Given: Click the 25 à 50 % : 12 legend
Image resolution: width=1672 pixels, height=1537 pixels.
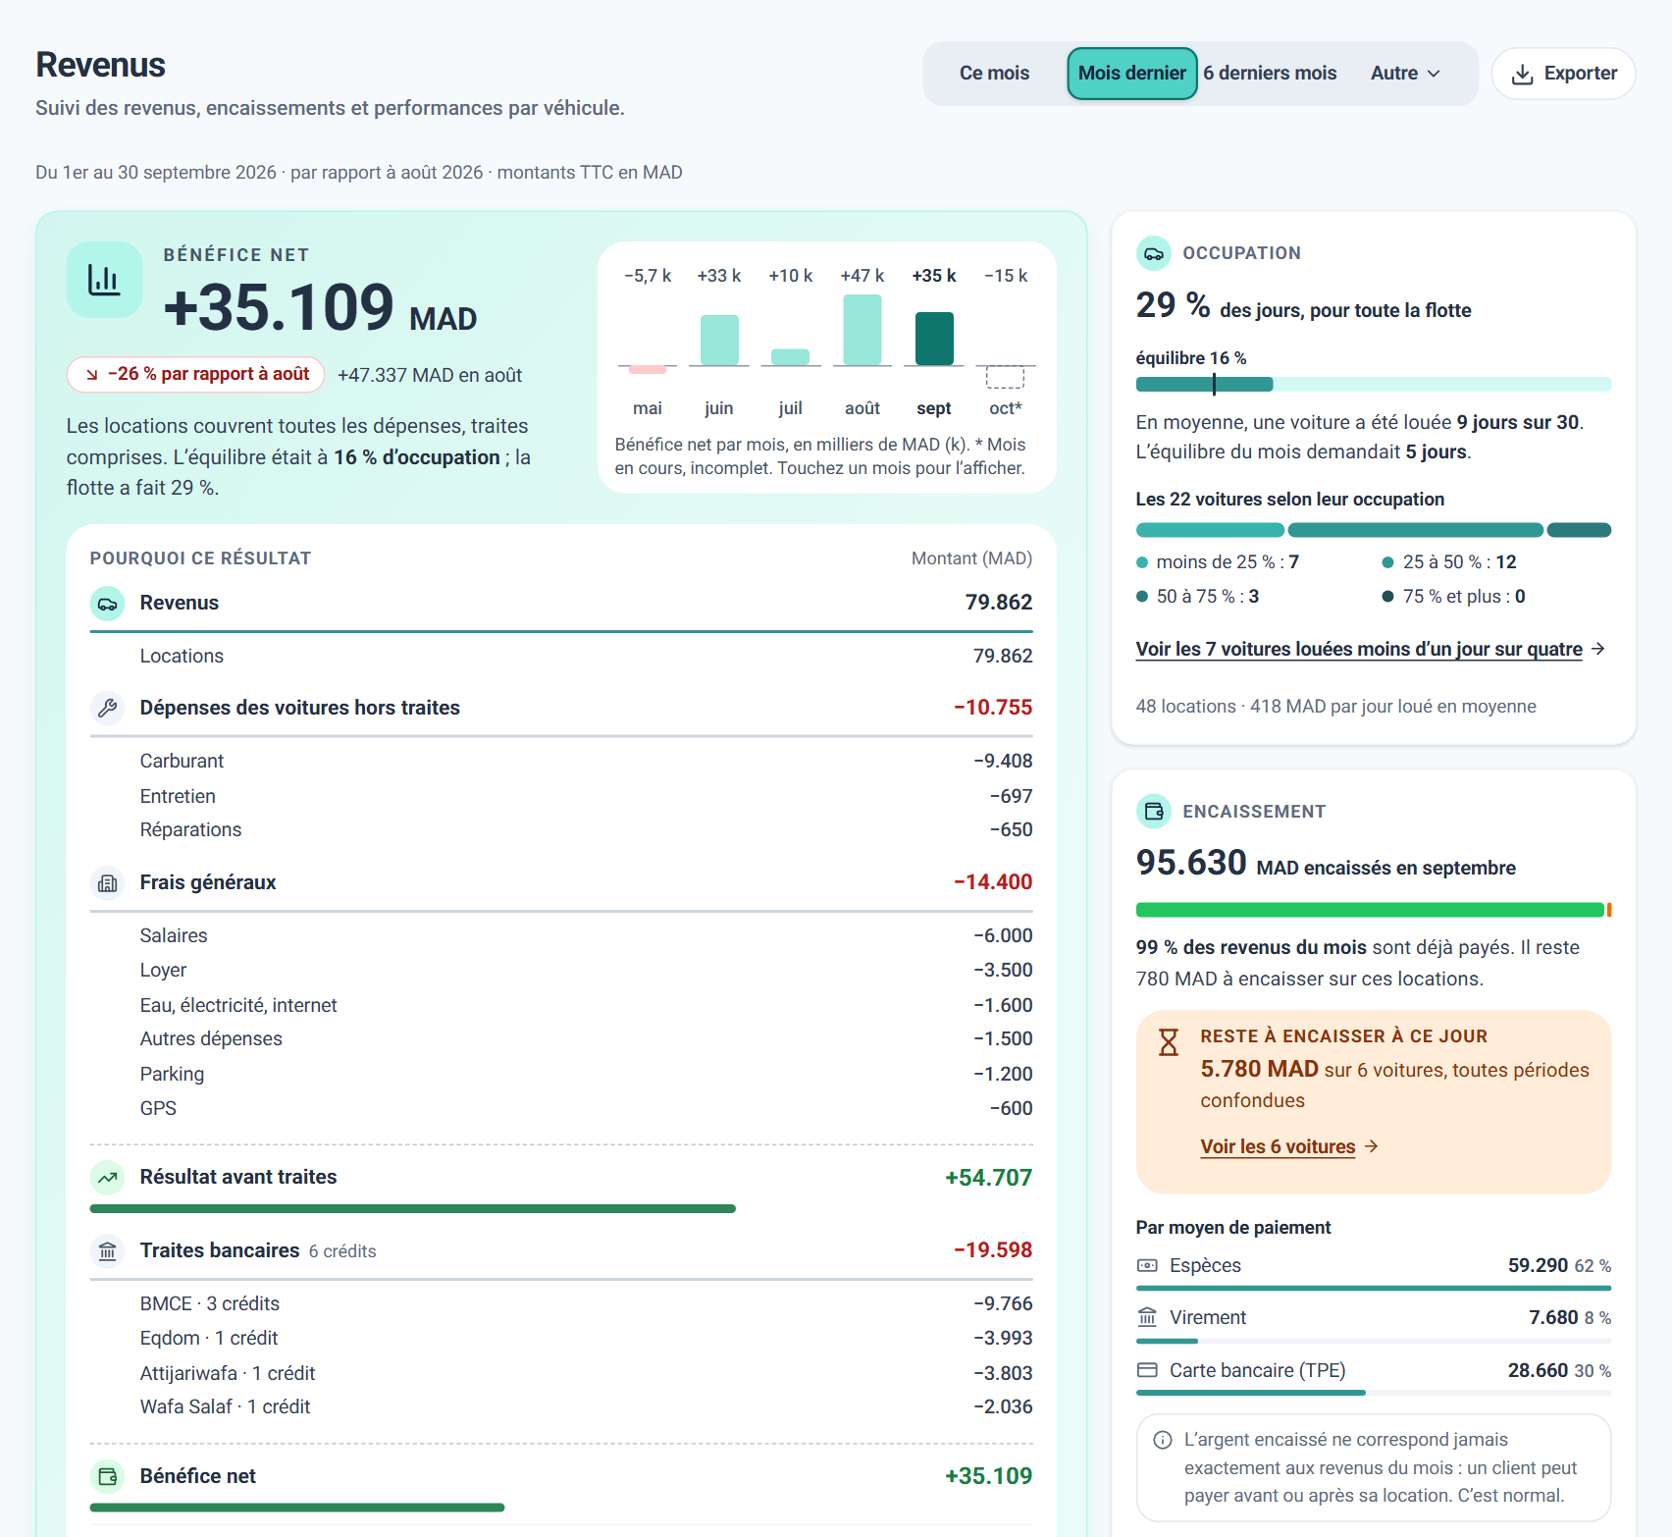Looking at the screenshot, I should click(1449, 562).
